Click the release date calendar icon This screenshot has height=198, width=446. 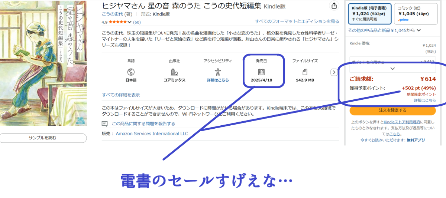coord(261,72)
